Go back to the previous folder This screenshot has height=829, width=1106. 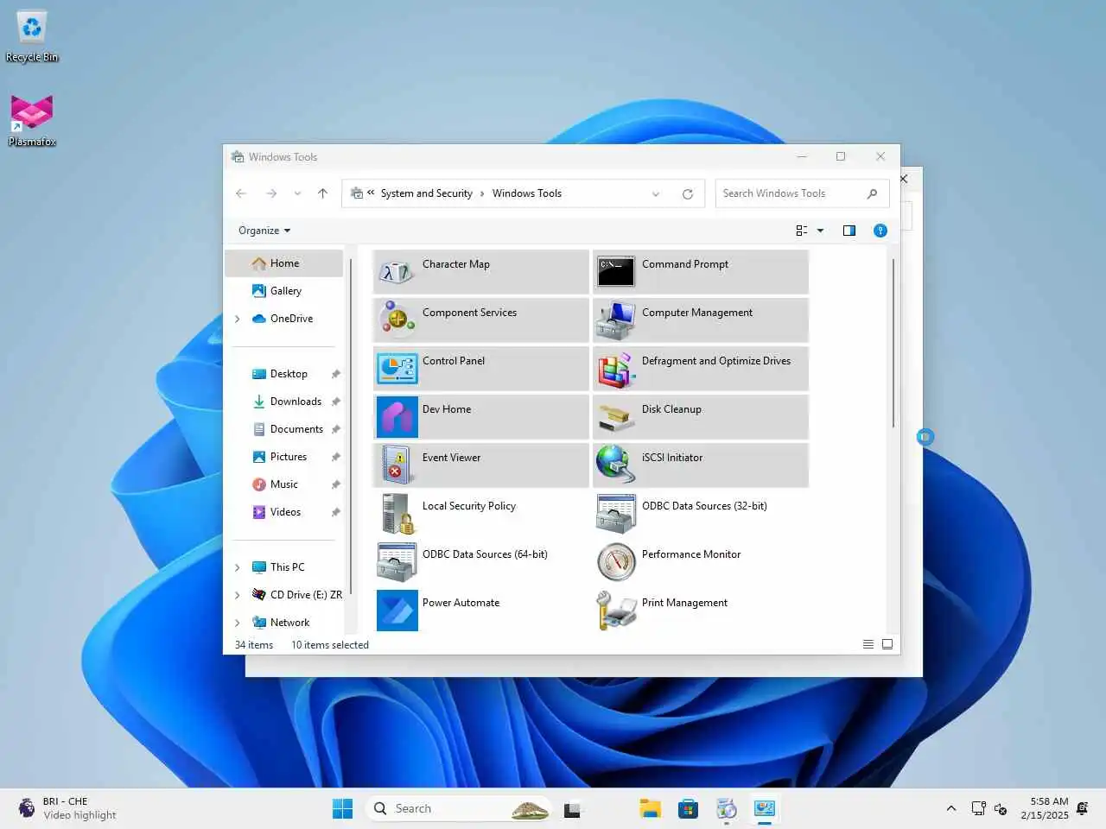pos(241,193)
